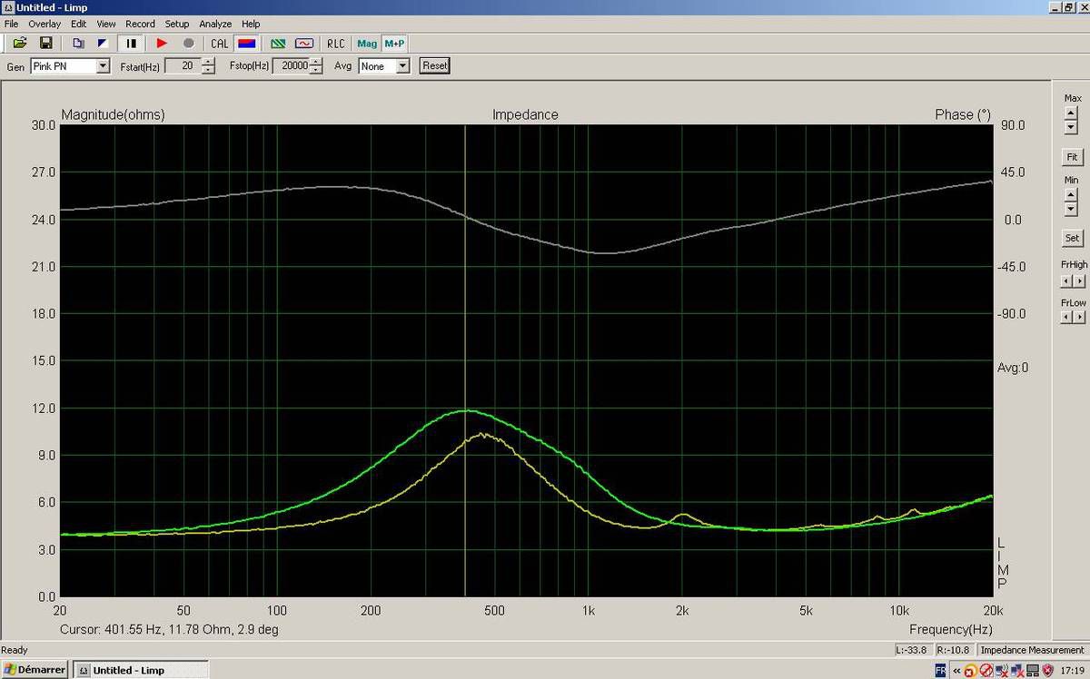Decrease Fstart with its down spinner arrow
This screenshot has height=679, width=1090.
point(209,70)
